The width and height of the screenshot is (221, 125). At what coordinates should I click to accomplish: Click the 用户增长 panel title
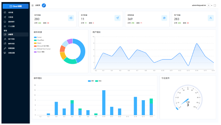coord(97,32)
